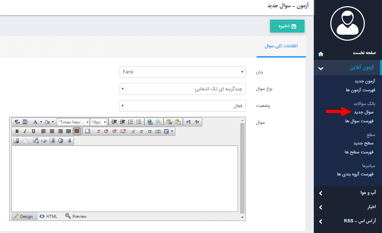Open the question type dropdown
The width and height of the screenshot is (382, 233).
pos(183,89)
